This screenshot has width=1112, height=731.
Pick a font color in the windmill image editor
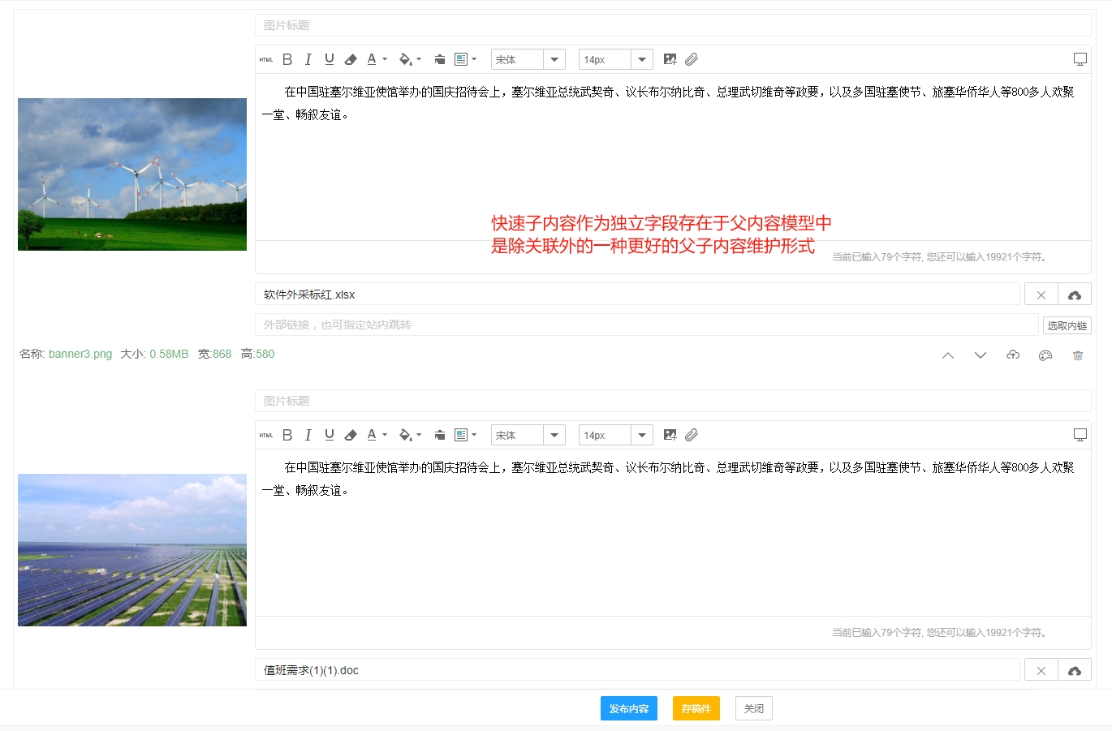click(x=372, y=59)
